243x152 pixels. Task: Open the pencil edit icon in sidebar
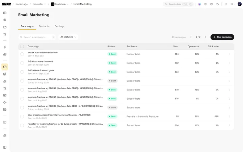tap(5, 74)
